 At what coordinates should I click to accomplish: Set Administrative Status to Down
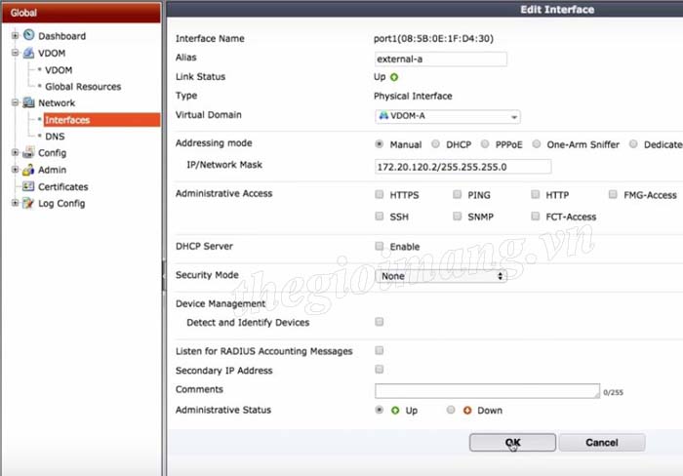coord(451,411)
